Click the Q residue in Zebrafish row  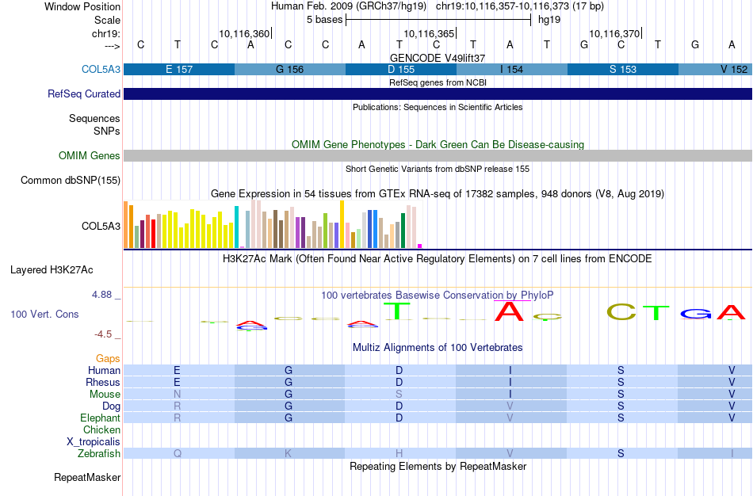click(x=178, y=453)
